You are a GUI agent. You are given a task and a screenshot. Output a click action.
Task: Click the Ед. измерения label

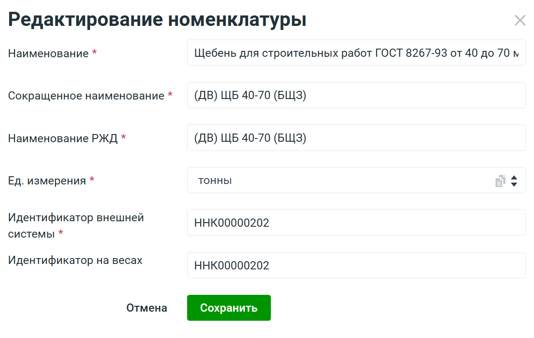[47, 181]
